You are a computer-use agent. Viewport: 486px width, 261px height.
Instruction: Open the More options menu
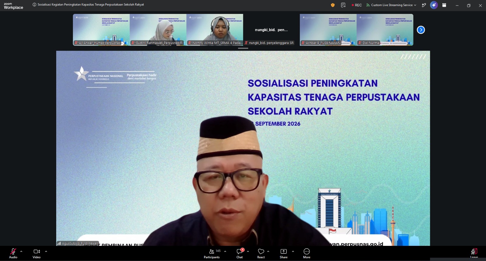[307, 254]
